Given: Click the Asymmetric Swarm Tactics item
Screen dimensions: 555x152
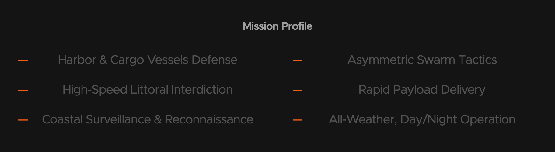Looking at the screenshot, I should coord(422,60).
